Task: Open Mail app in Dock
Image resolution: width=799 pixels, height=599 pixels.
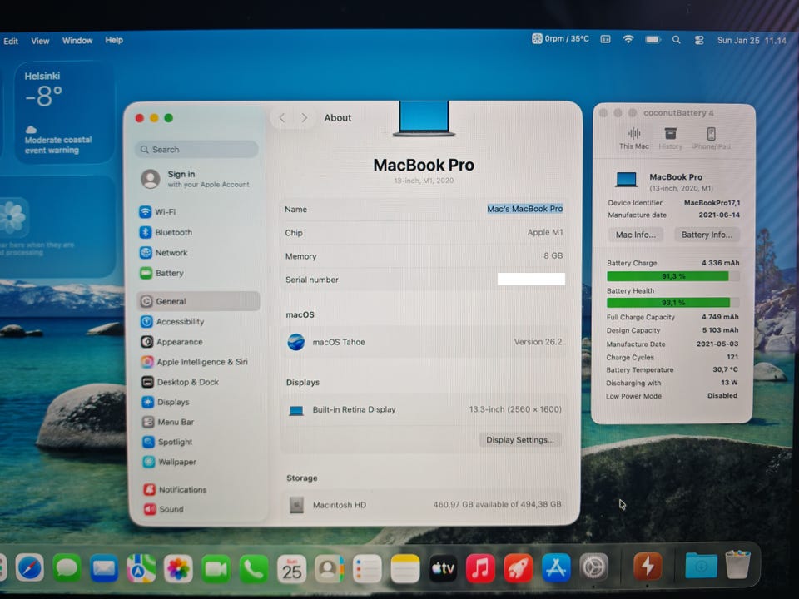Action: pyautogui.click(x=104, y=568)
